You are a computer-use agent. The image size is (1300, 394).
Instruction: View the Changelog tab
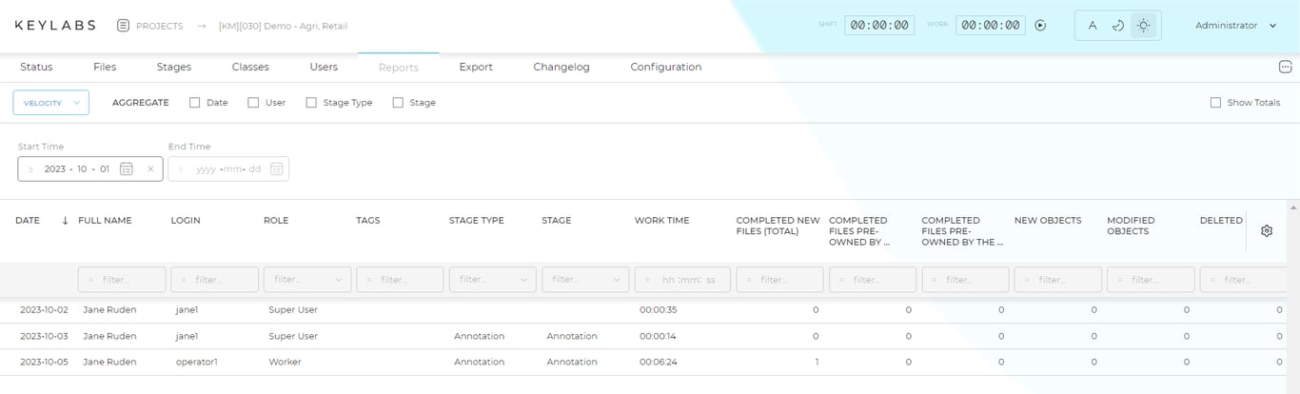tap(561, 67)
